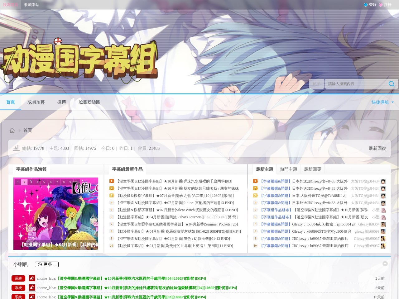Click the home icon in the breadcrumb
Screen dimensions: 399x299
point(12,131)
